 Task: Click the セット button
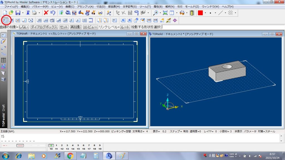64,27
